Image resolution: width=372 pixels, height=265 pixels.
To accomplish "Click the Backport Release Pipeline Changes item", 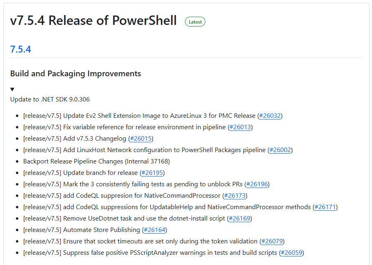I will [x=96, y=161].
